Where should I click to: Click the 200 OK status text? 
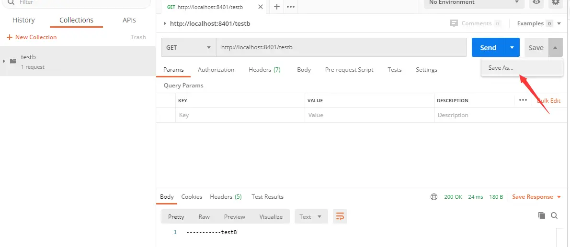[453, 196]
